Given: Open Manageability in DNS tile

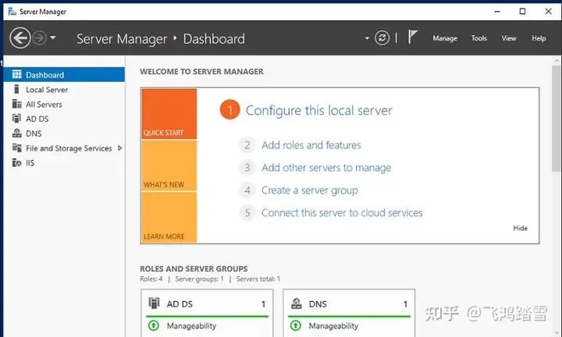Looking at the screenshot, I should tap(333, 326).
